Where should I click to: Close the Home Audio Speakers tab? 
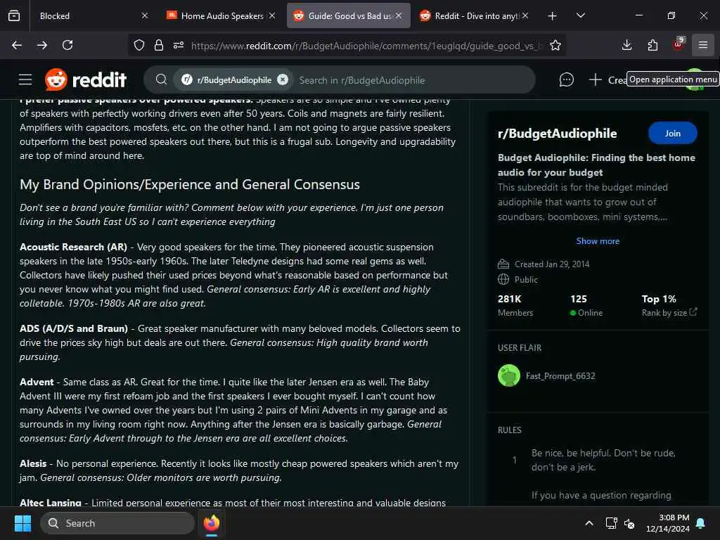[x=272, y=15]
